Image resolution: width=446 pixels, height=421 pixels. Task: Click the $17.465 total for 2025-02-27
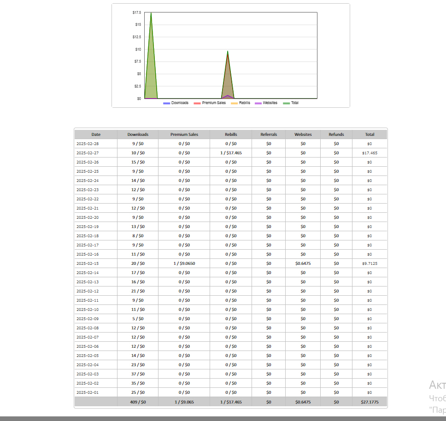click(x=370, y=153)
